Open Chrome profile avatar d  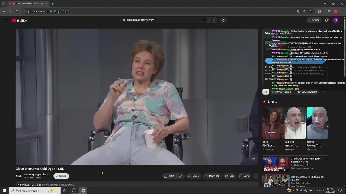coord(335,11)
